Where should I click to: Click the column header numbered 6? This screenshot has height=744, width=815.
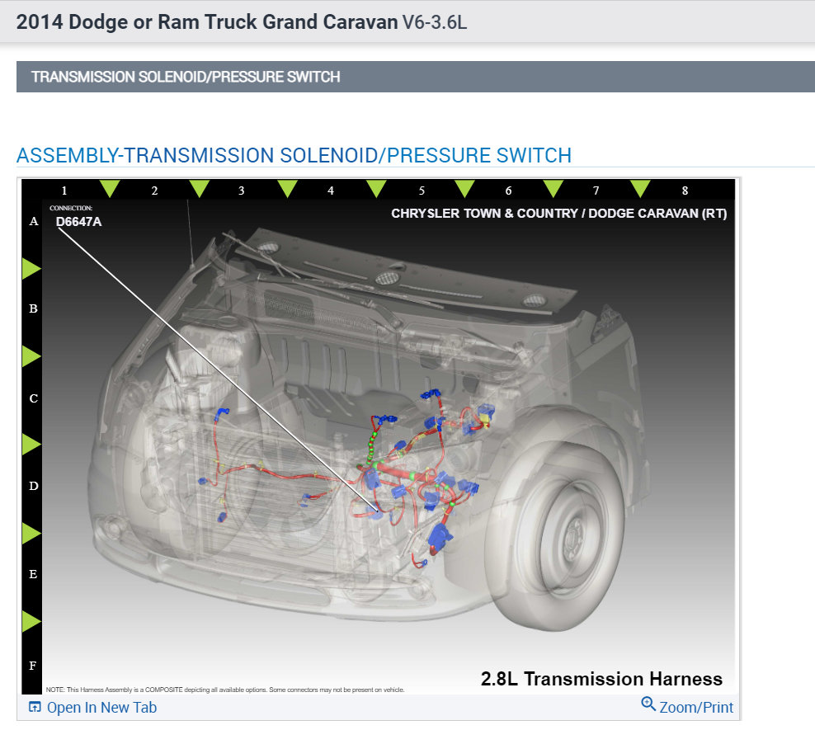click(508, 191)
